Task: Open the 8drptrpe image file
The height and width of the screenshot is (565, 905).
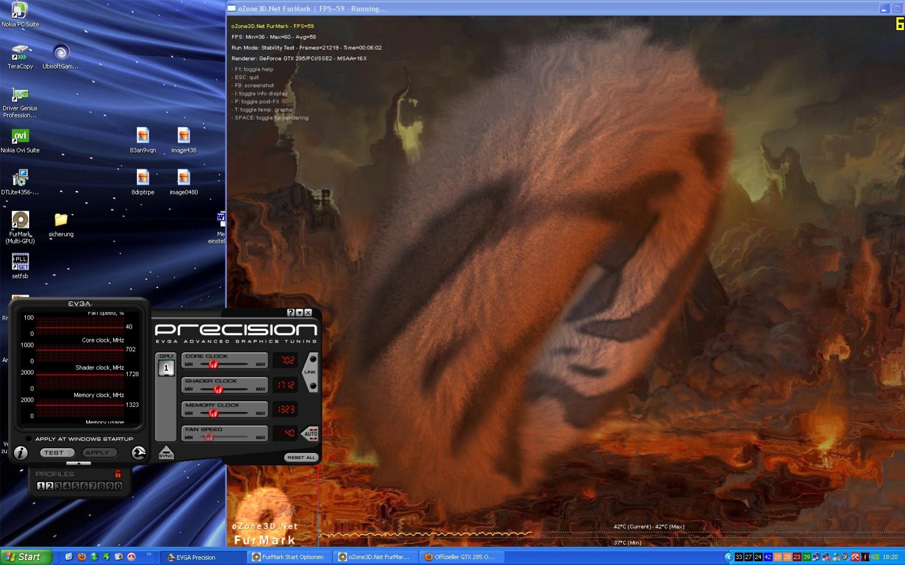Action: [143, 183]
